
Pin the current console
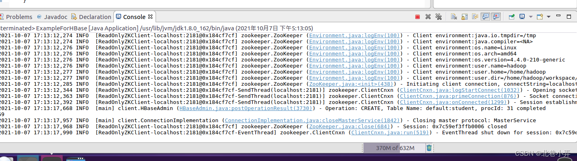[x=512, y=17]
